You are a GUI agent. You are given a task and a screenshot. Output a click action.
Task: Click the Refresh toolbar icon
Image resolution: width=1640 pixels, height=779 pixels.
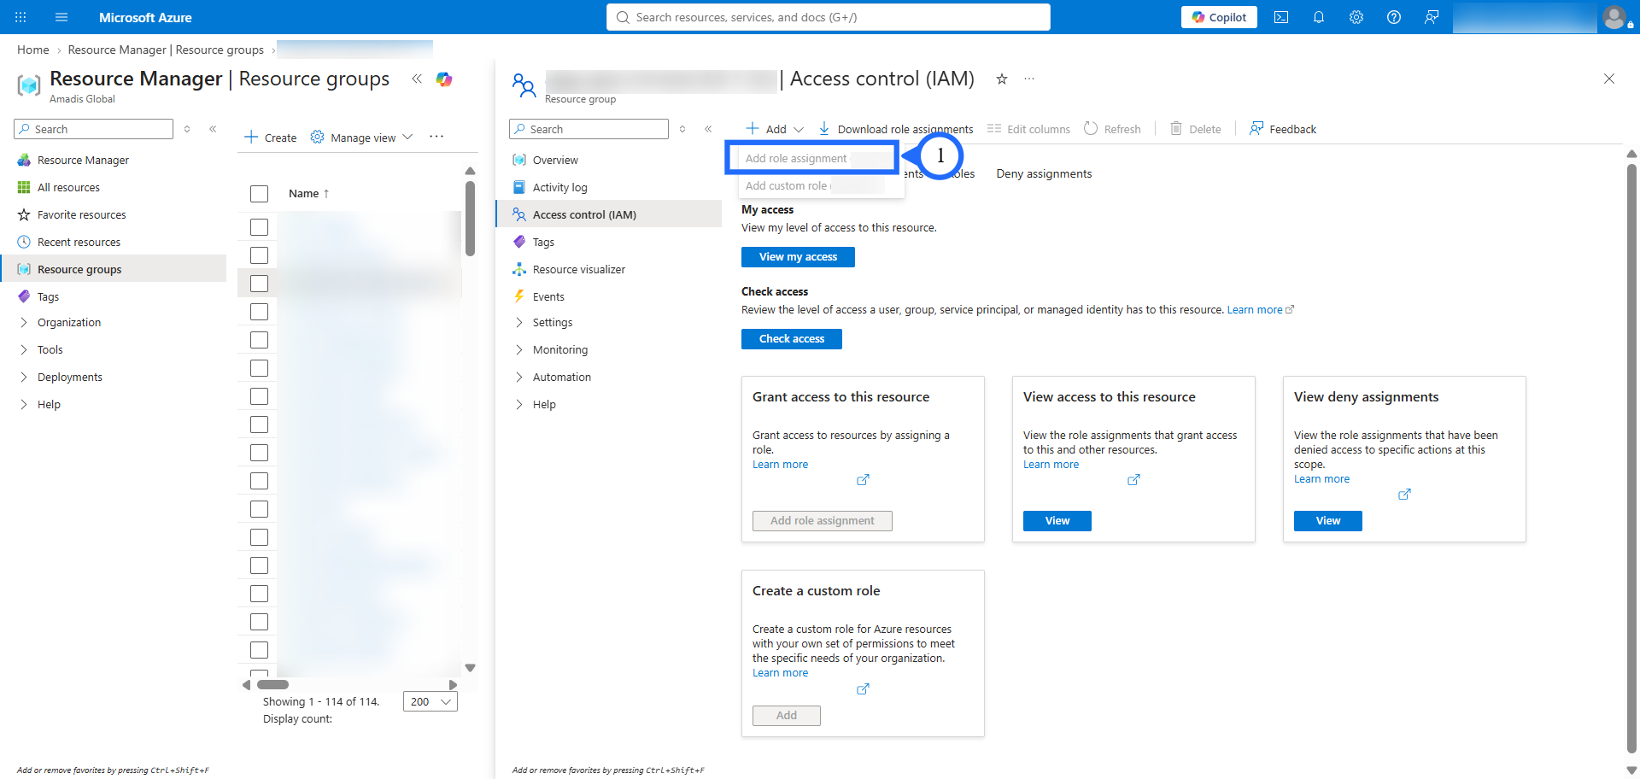[x=1091, y=129]
